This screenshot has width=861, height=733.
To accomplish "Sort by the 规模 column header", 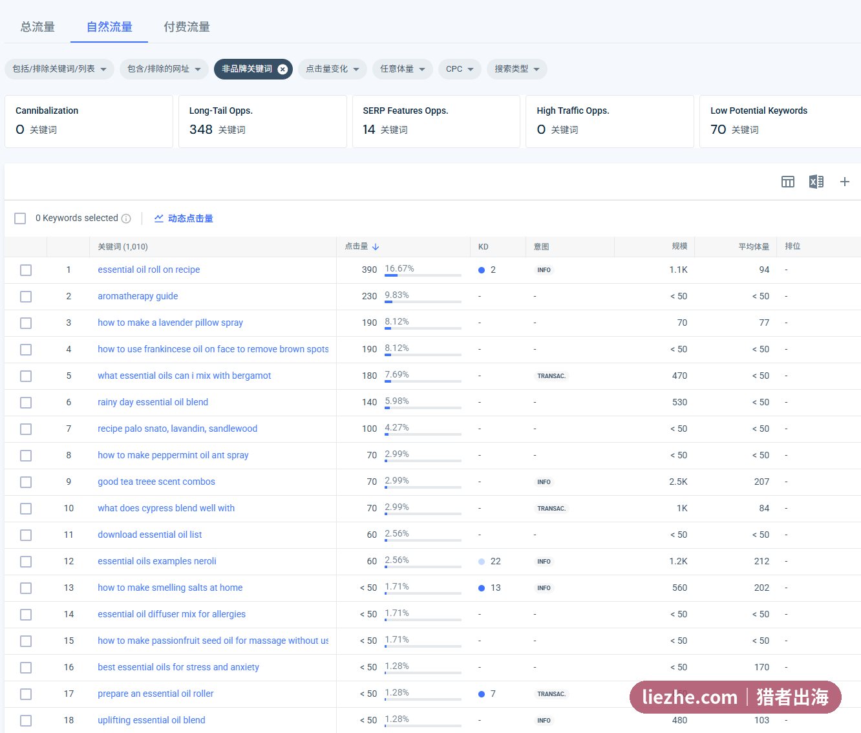I will coord(679,247).
